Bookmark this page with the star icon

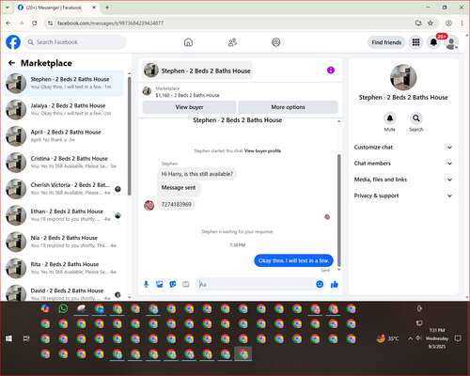(x=431, y=23)
